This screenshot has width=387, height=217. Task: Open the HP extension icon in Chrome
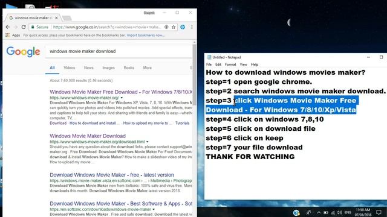pyautogui.click(x=183, y=27)
